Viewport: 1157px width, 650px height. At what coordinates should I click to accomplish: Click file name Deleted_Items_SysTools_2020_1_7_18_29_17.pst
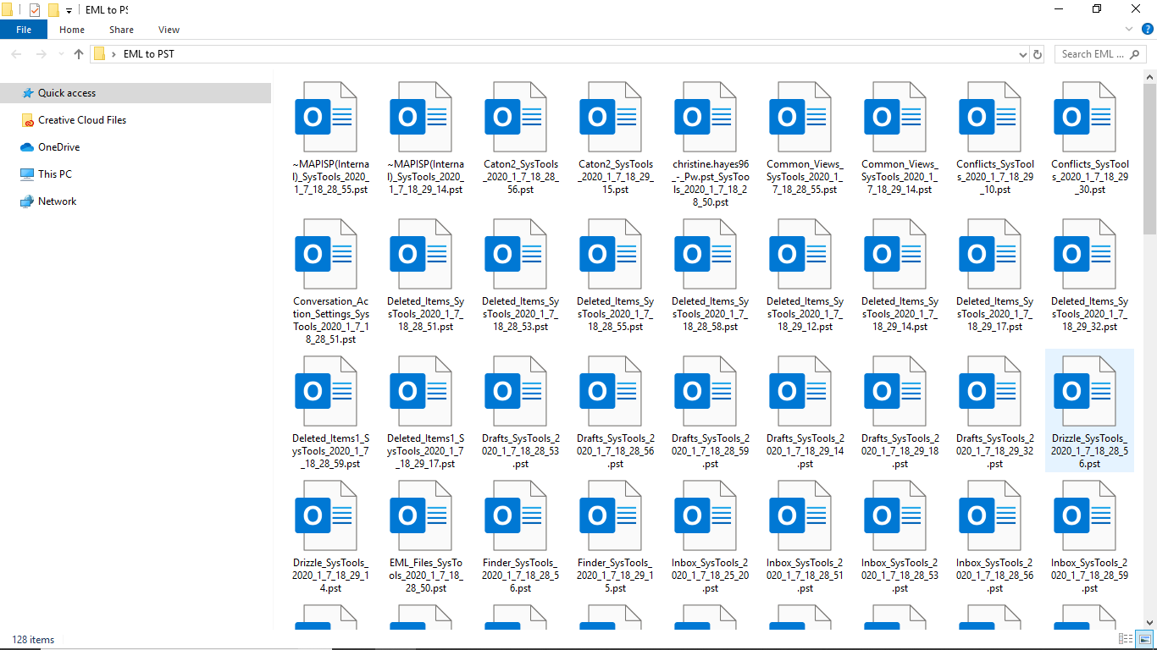tap(994, 314)
